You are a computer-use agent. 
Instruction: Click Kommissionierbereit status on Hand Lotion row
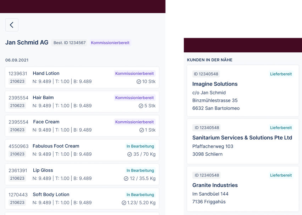tap(134, 74)
